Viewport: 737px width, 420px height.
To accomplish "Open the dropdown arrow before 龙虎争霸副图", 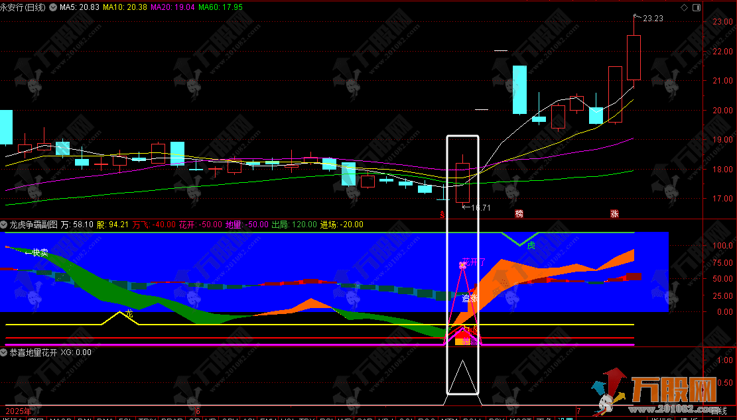I will coord(4,225).
